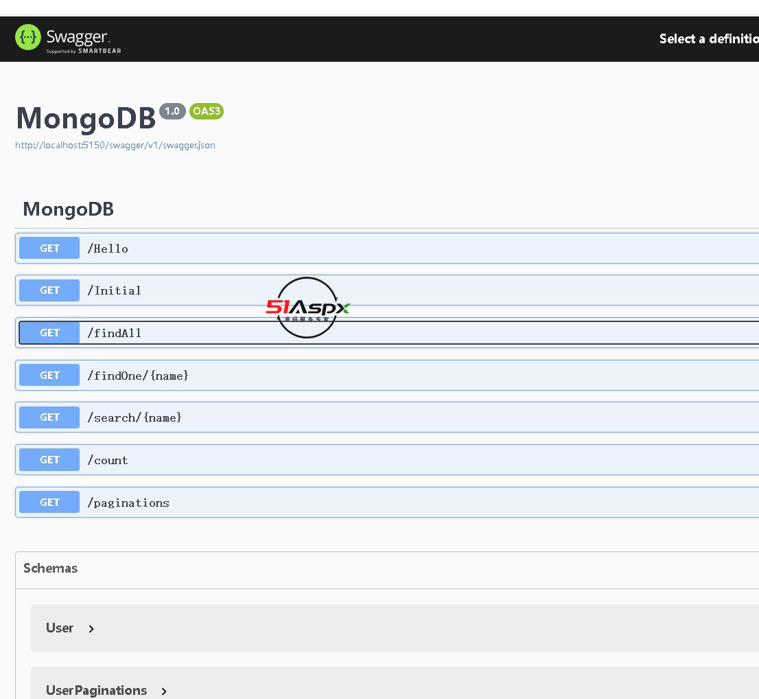Viewport: 759px width, 699px height.
Task: Click the OAS3 badge
Action: pos(207,111)
